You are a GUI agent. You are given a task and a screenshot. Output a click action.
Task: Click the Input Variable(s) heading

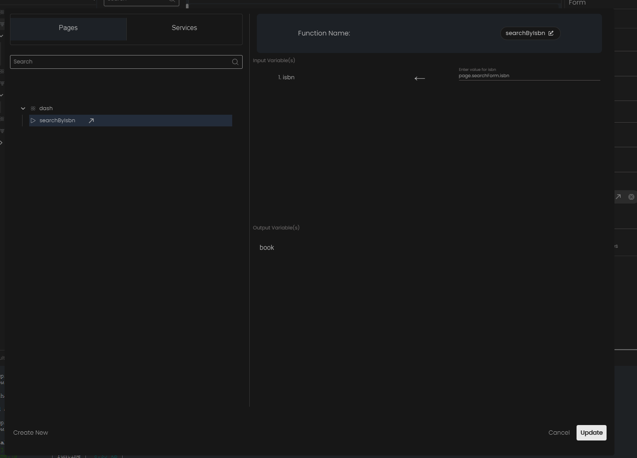(x=274, y=60)
